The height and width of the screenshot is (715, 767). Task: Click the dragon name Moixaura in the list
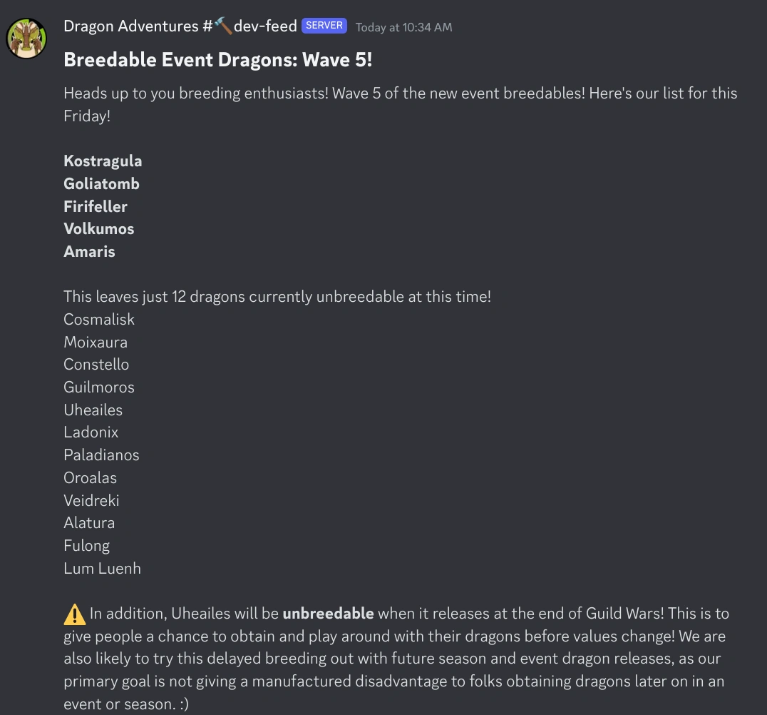click(x=96, y=342)
